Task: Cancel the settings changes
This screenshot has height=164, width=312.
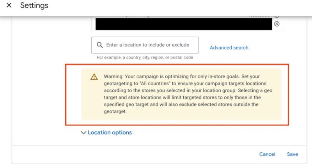Action: point(267,154)
